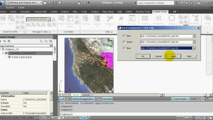The image size is (213, 120).
Task: Click the binoculars search icon
Action: 176,3
